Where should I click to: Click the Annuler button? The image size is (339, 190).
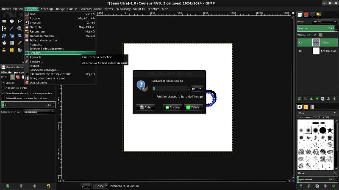pos(173,107)
